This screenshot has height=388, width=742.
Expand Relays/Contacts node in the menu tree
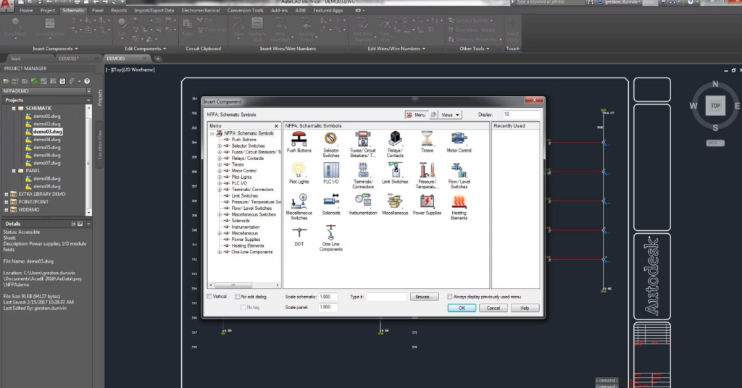point(220,159)
